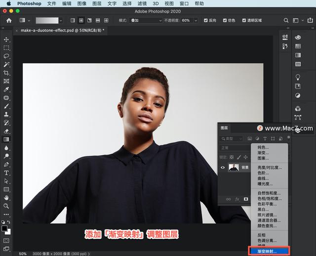Click the Home icon in options bar
316x256 pixels.
[9, 21]
